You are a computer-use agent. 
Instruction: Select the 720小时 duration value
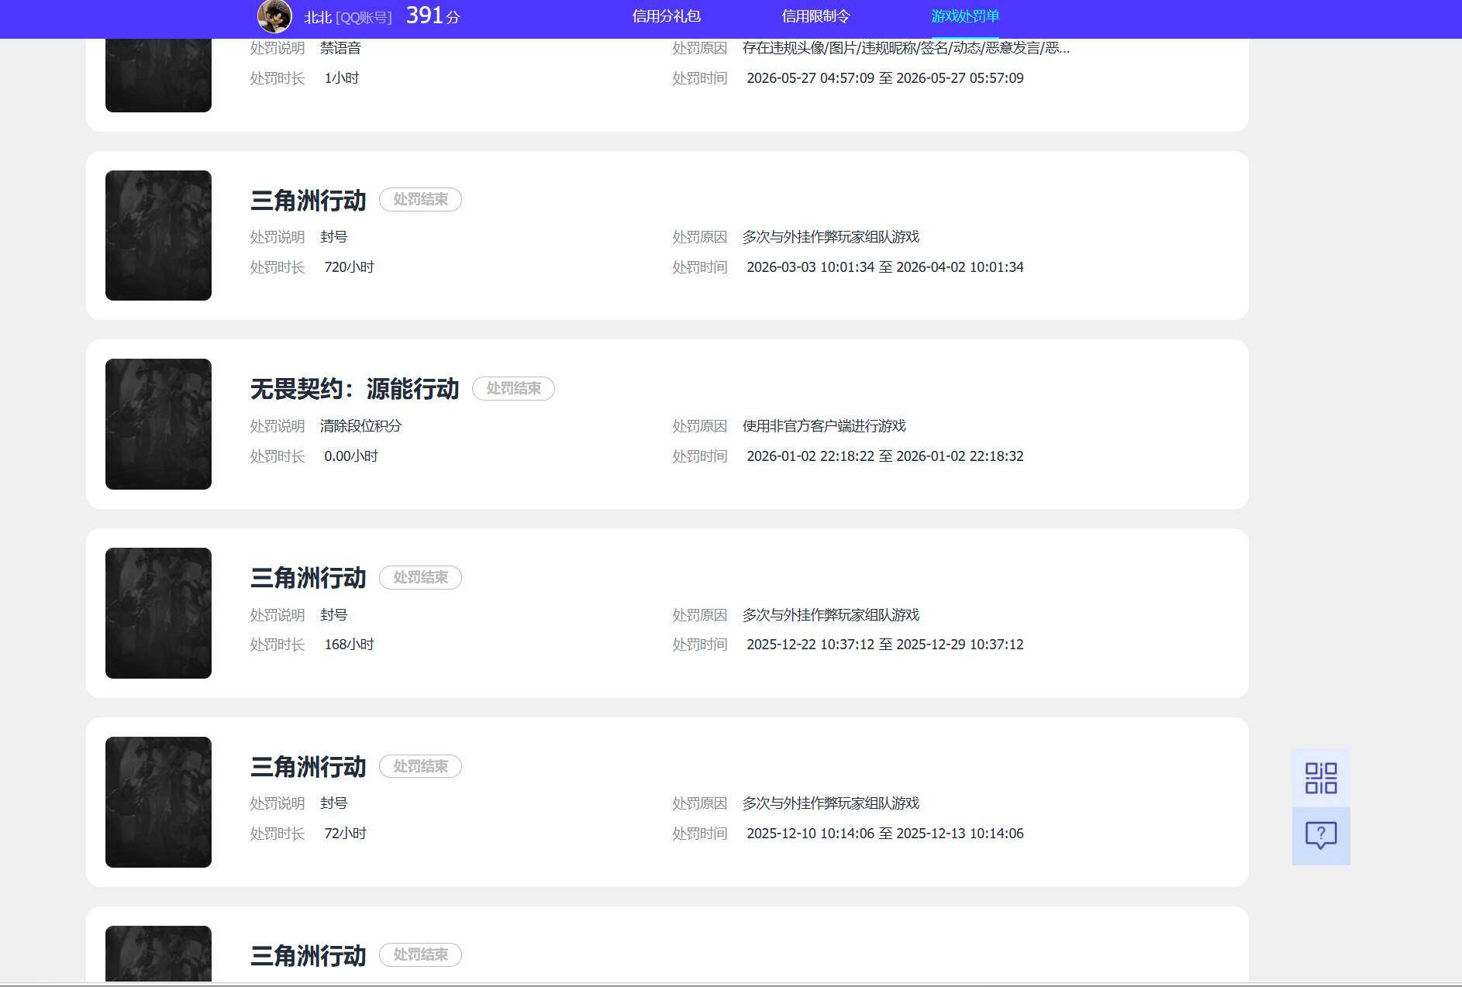point(349,267)
